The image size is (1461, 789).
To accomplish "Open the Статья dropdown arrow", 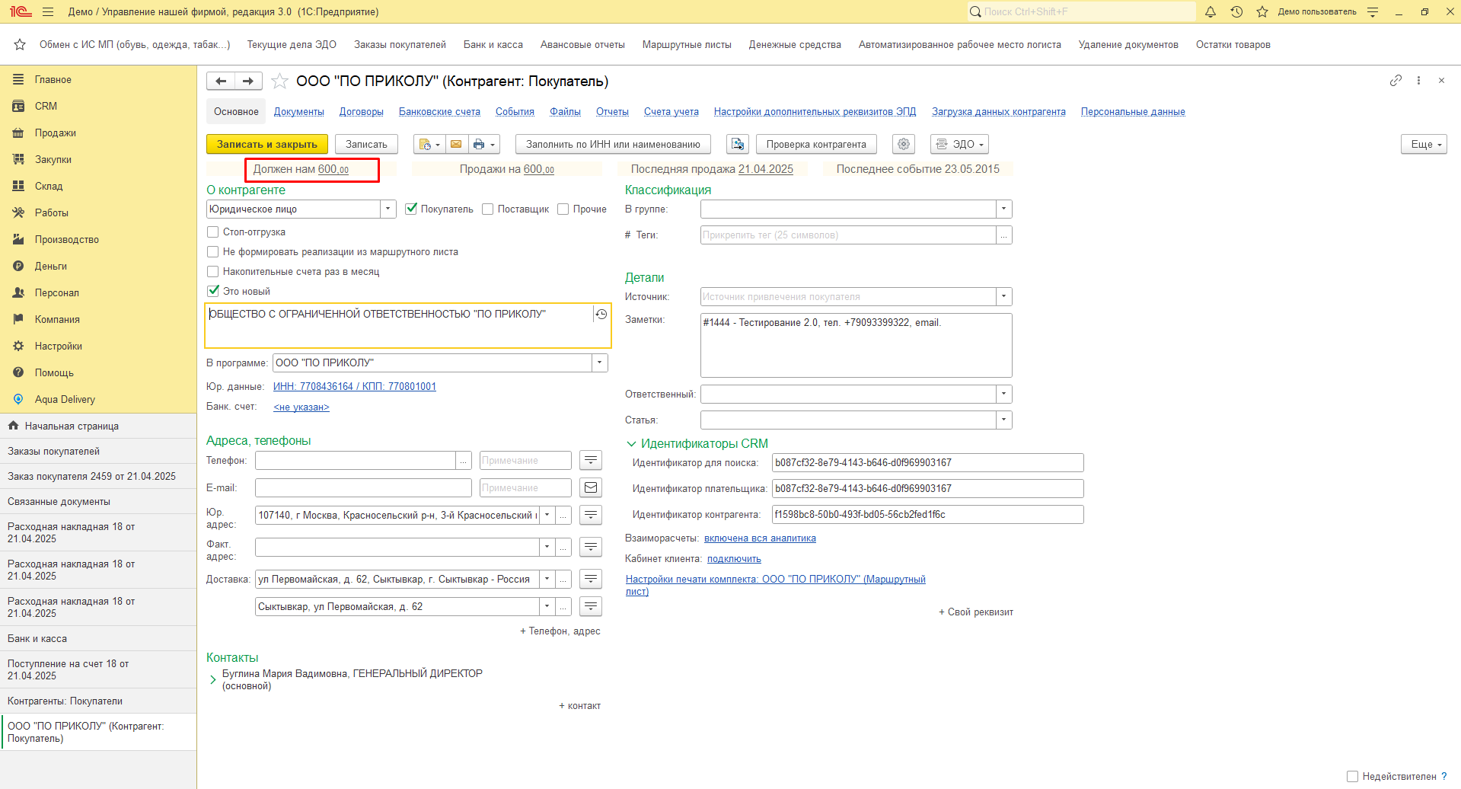I will 1004,420.
